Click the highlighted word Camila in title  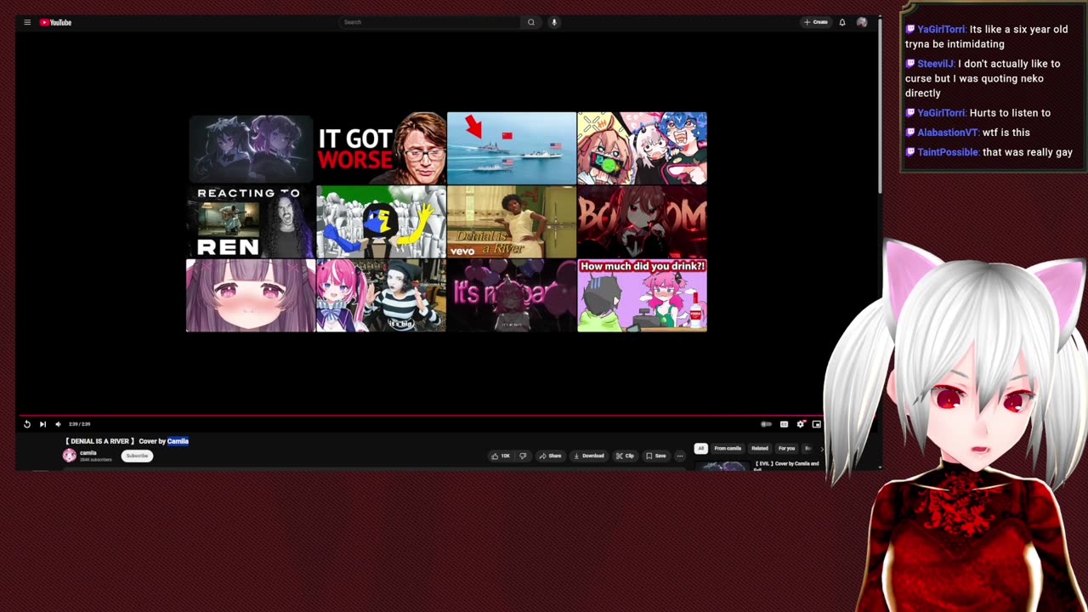click(x=178, y=441)
